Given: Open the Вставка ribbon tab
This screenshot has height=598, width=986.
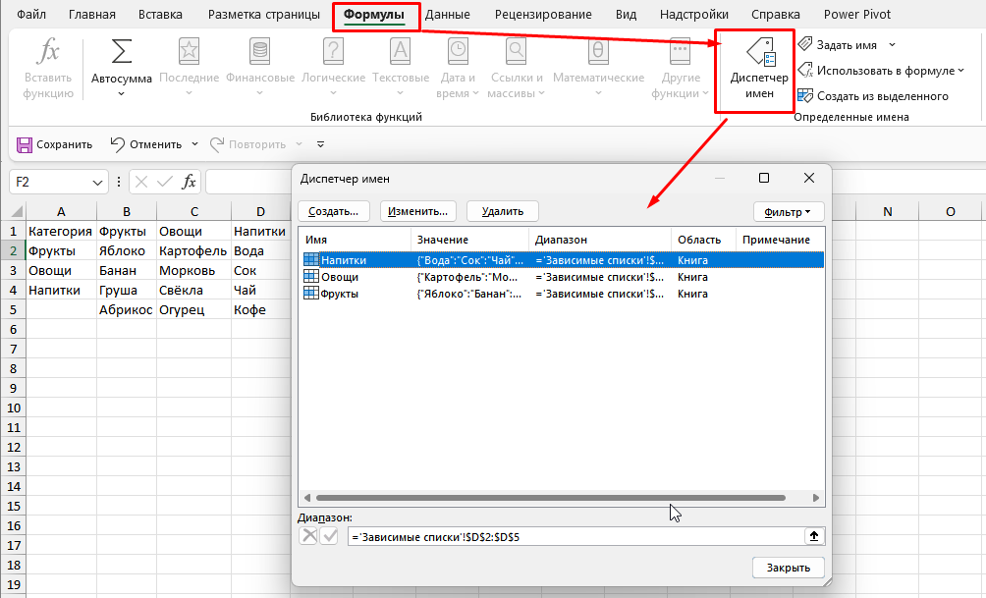Looking at the screenshot, I should coord(160,15).
